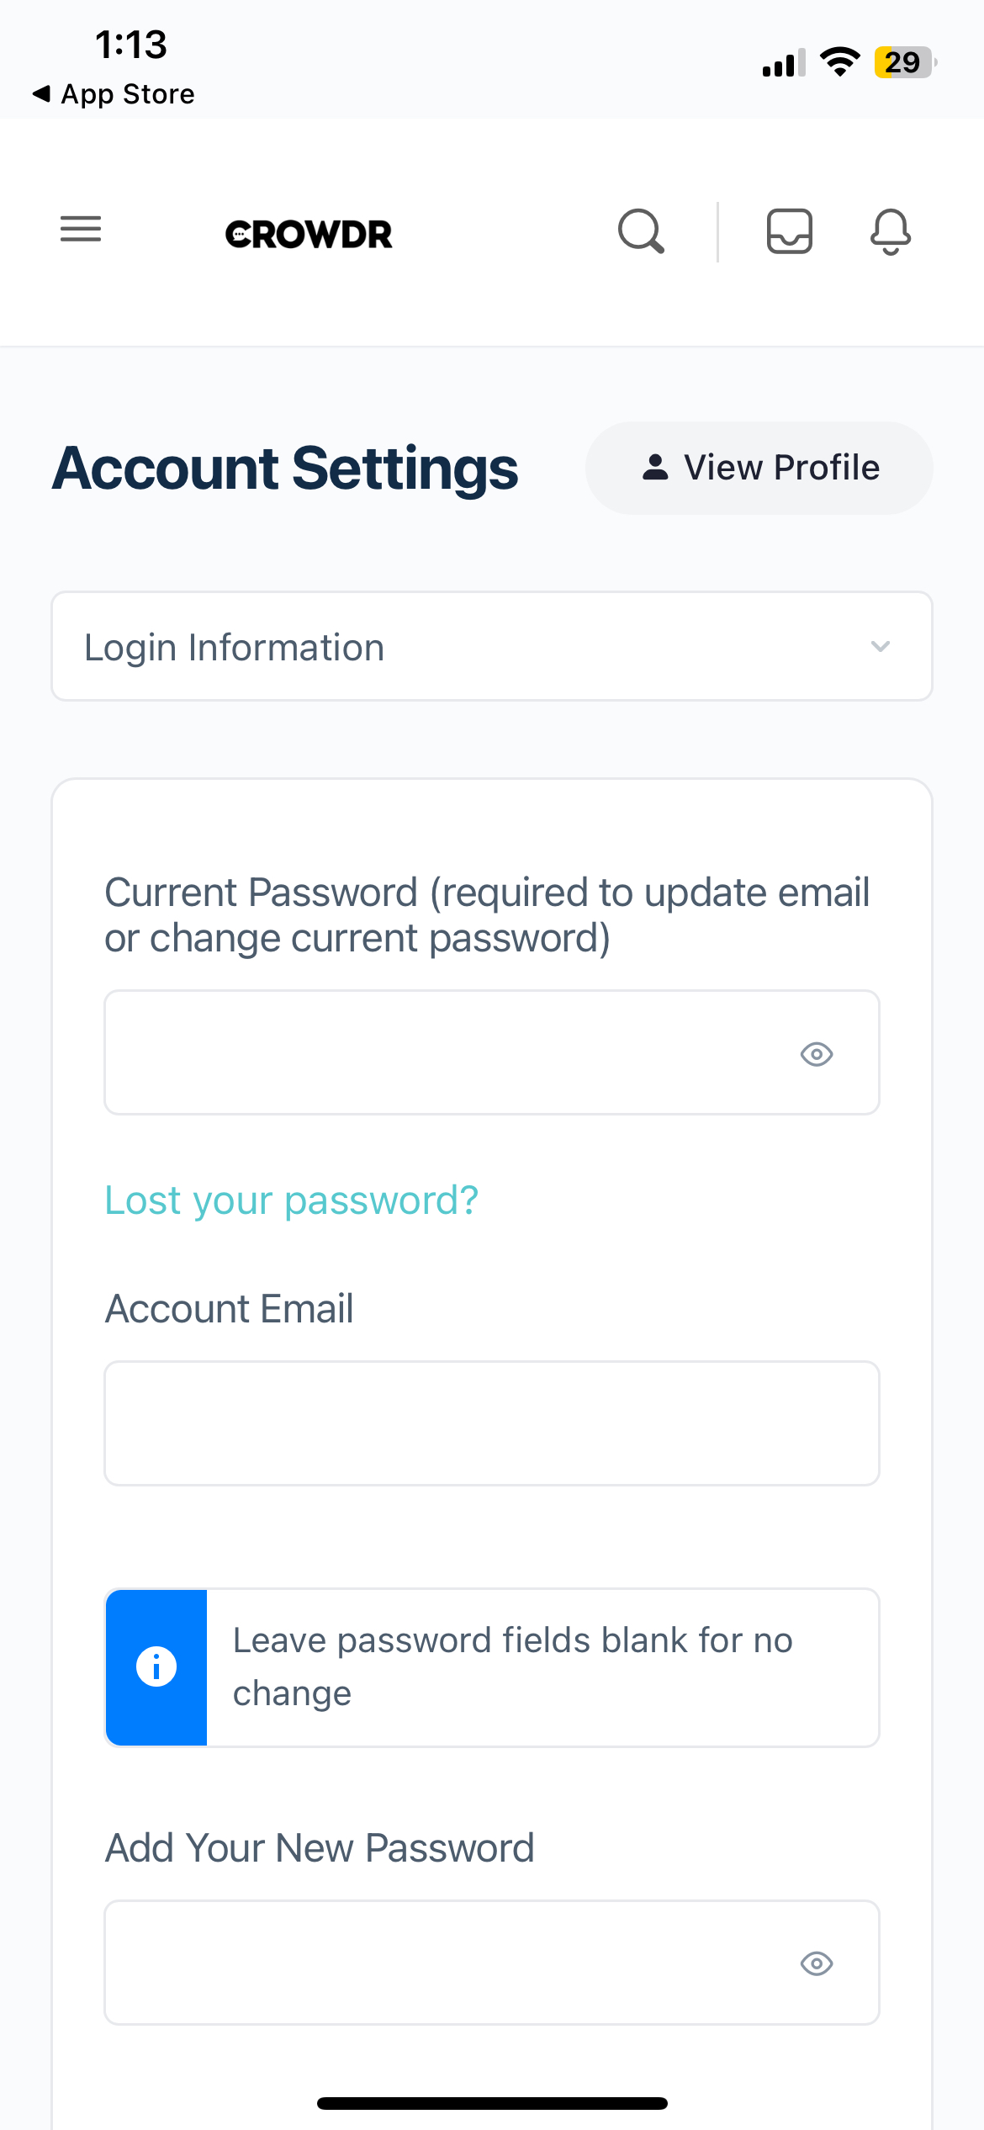Focus the Current Password input field
The width and height of the screenshot is (984, 2130).
coord(446,1053)
